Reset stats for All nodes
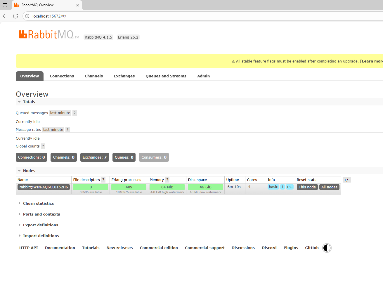The image size is (383, 302). (330, 187)
